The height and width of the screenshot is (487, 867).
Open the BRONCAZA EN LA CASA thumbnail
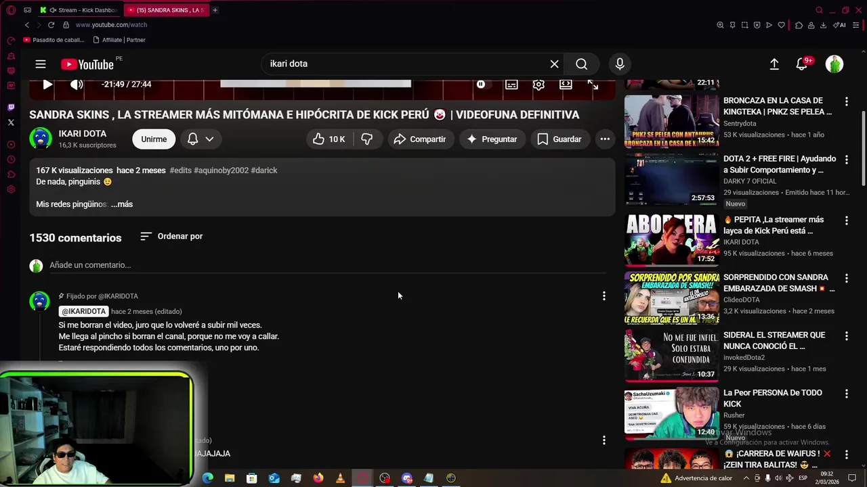click(671, 121)
